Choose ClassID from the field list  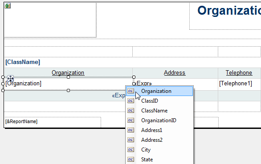coord(159,101)
